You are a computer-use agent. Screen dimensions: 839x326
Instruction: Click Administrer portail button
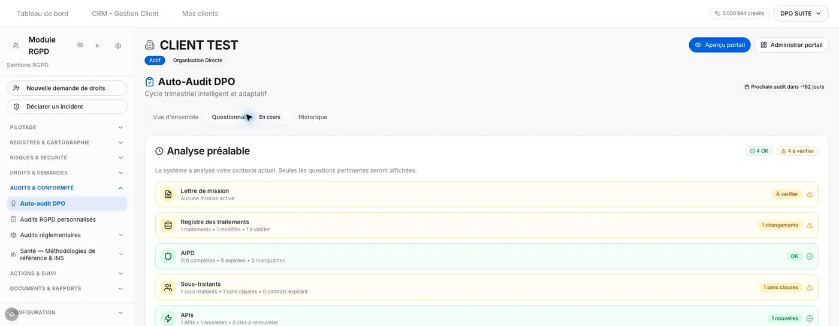[791, 45]
